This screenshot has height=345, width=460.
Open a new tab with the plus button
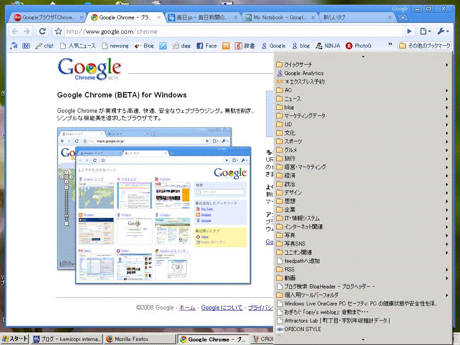tap(403, 18)
